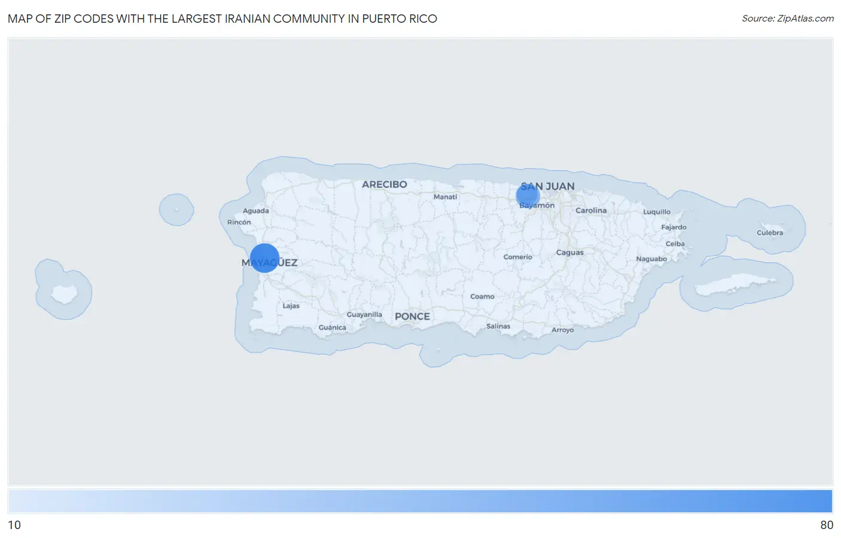Click the Source: ZipAtlas.com credit
This screenshot has height=538, width=841.
click(x=788, y=19)
